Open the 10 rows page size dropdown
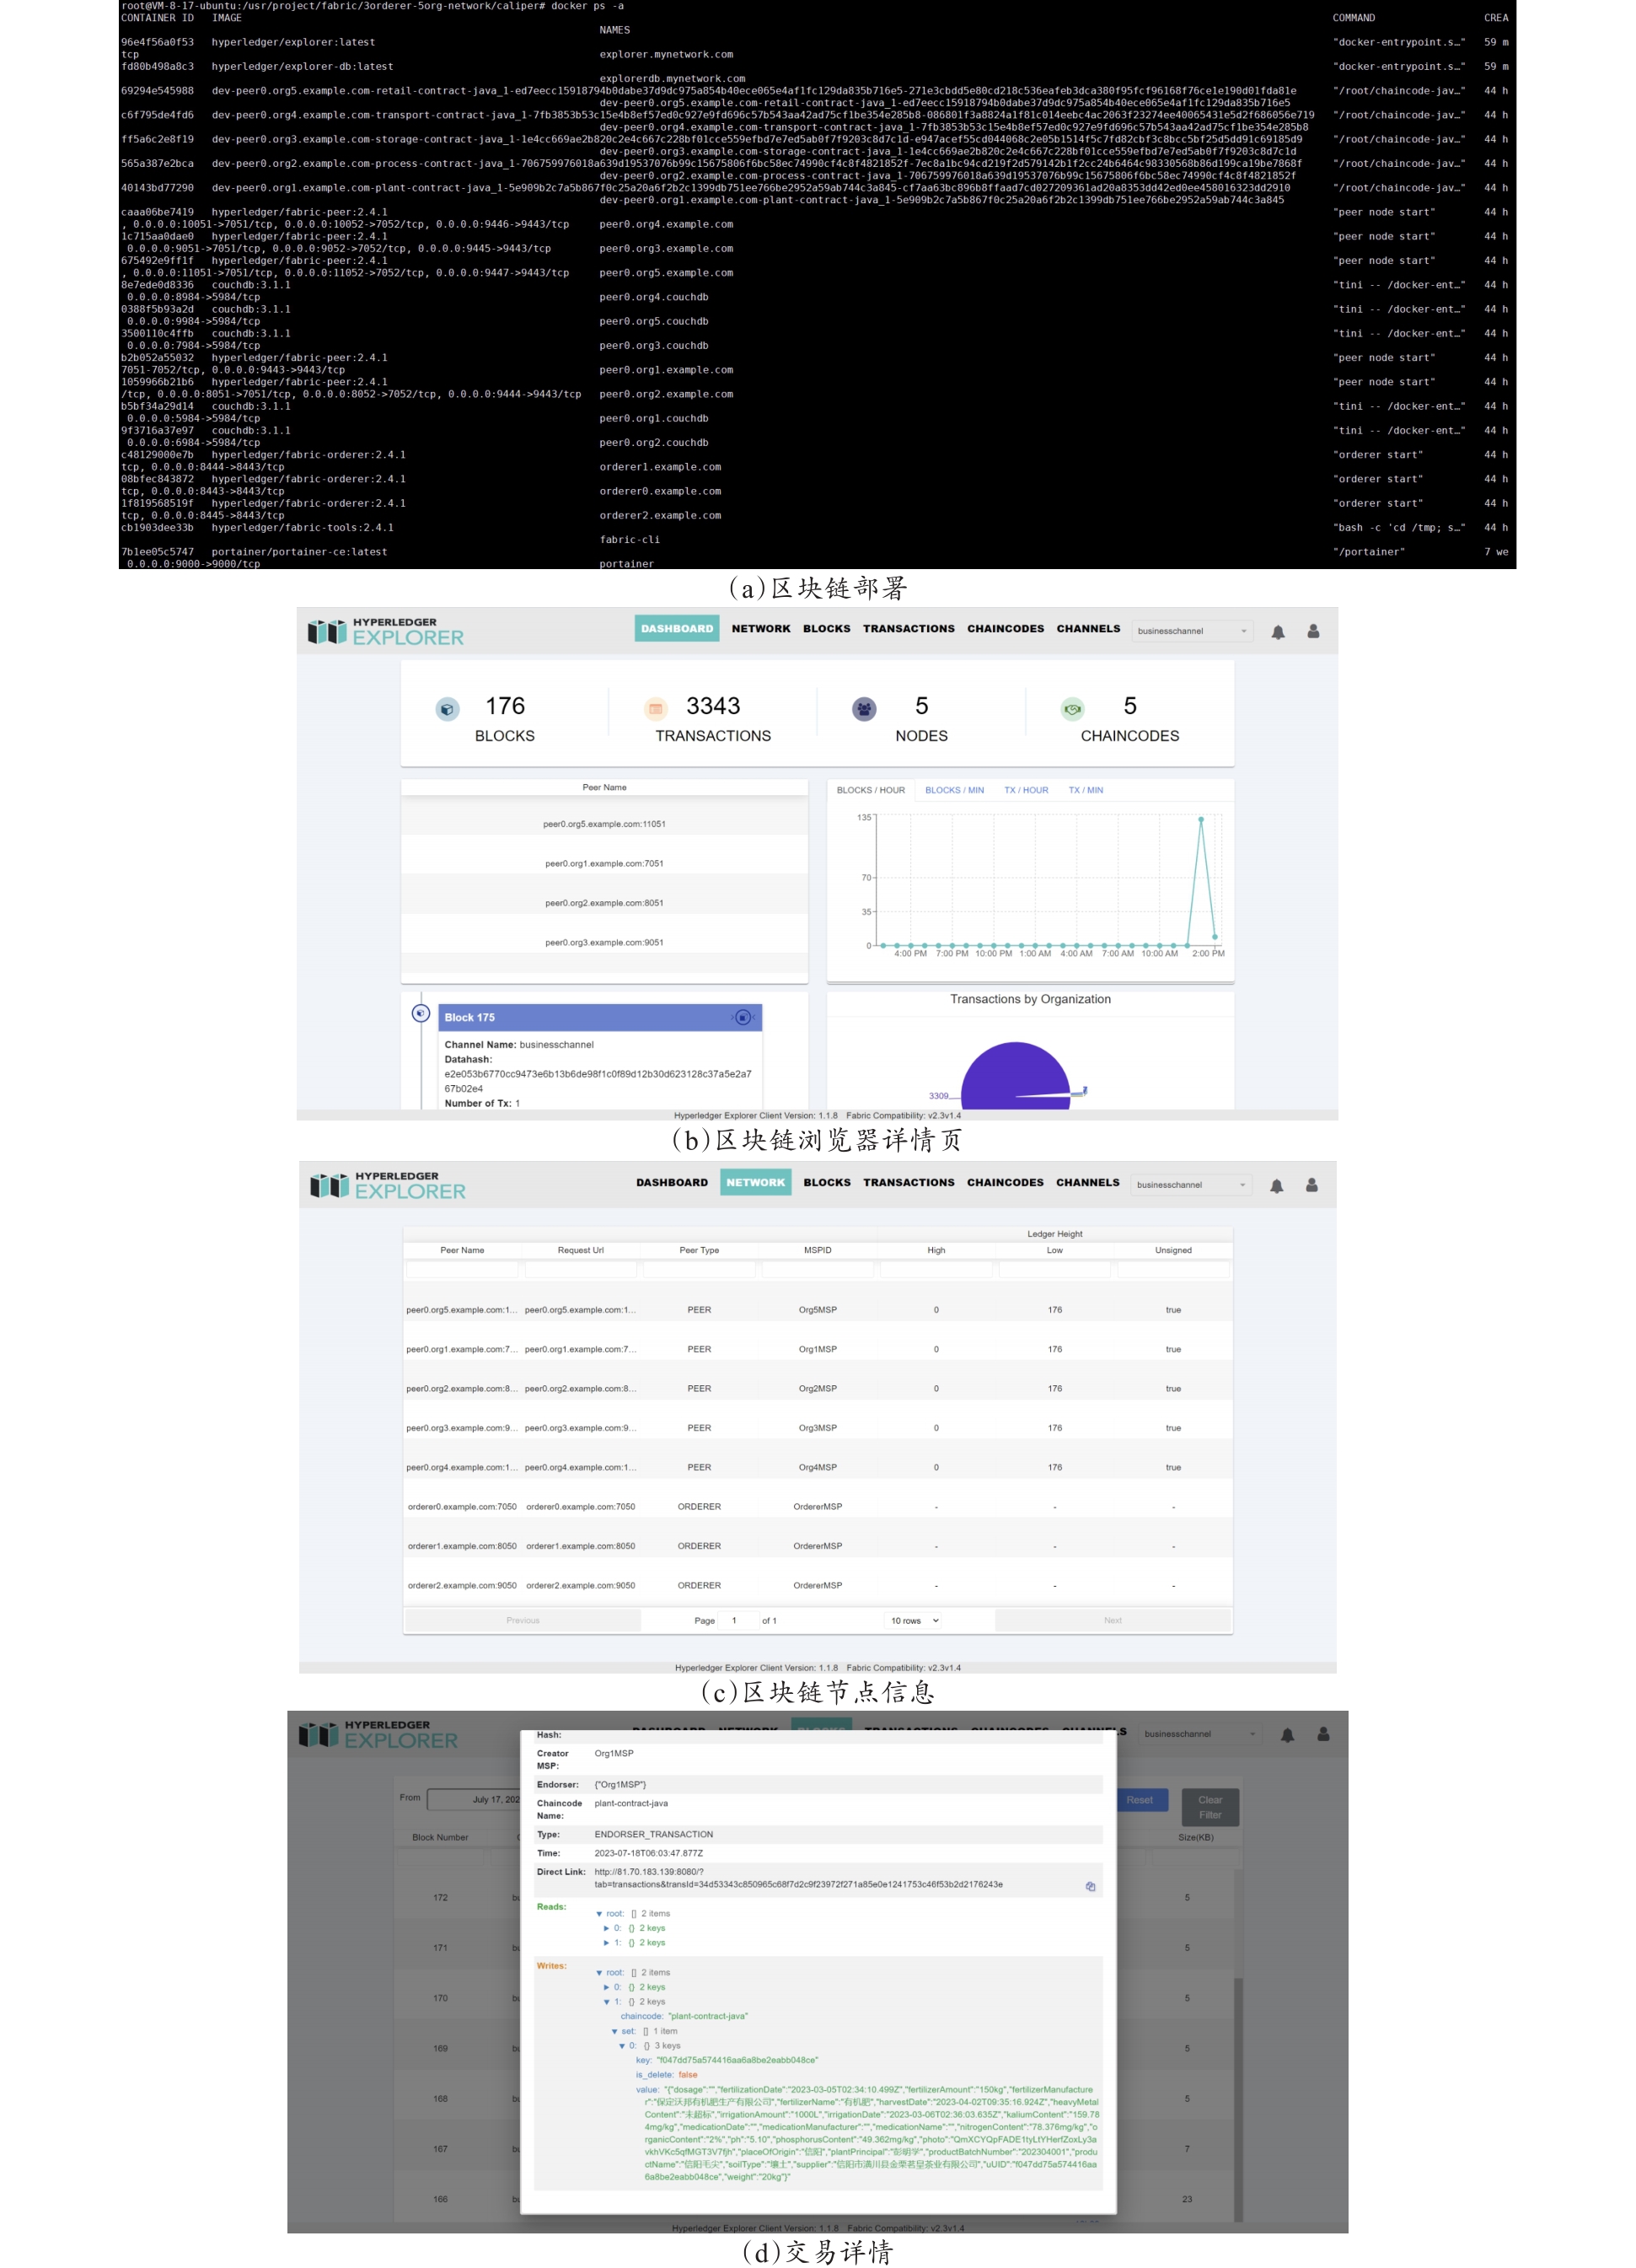The image size is (1636, 2268). [915, 1621]
